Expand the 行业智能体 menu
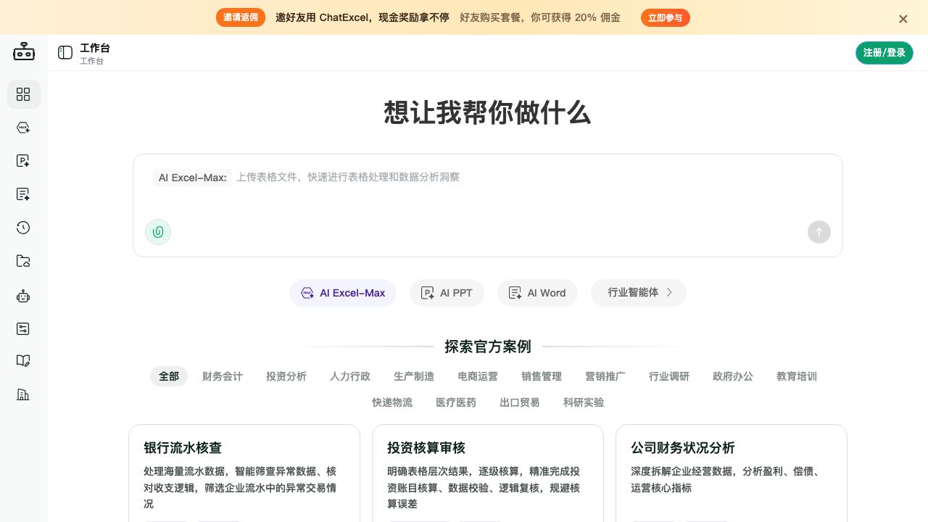928x522 pixels. 639,293
